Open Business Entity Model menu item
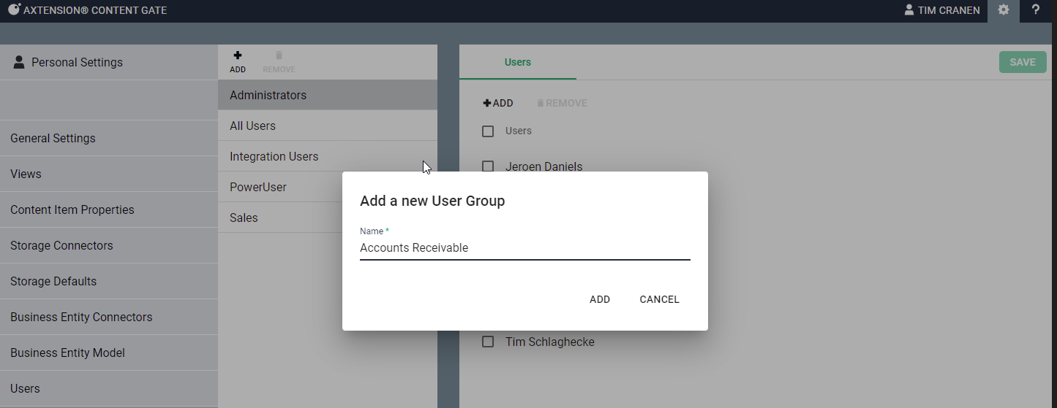 (x=67, y=353)
